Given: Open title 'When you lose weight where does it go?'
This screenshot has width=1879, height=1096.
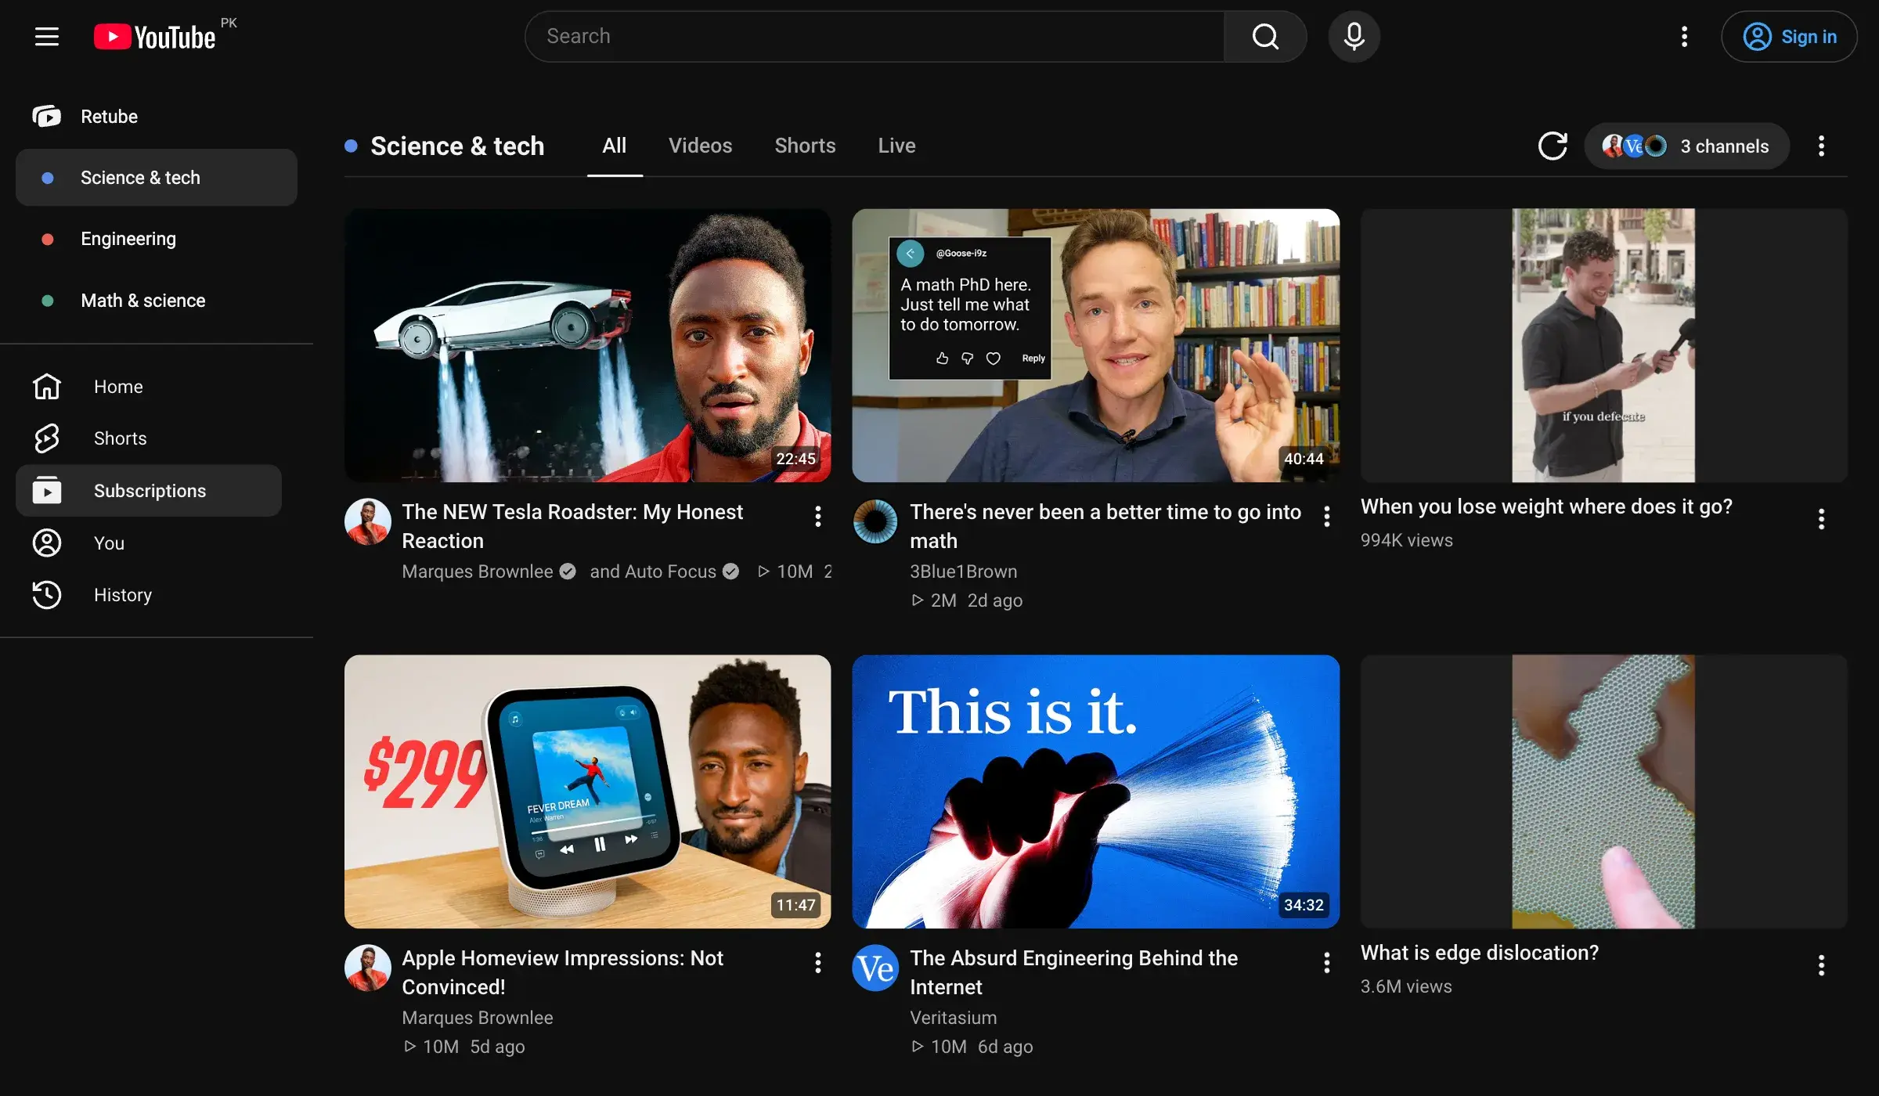Looking at the screenshot, I should click(x=1546, y=507).
